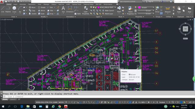Switch to the Insert ribbon tab

(x=15, y=4)
